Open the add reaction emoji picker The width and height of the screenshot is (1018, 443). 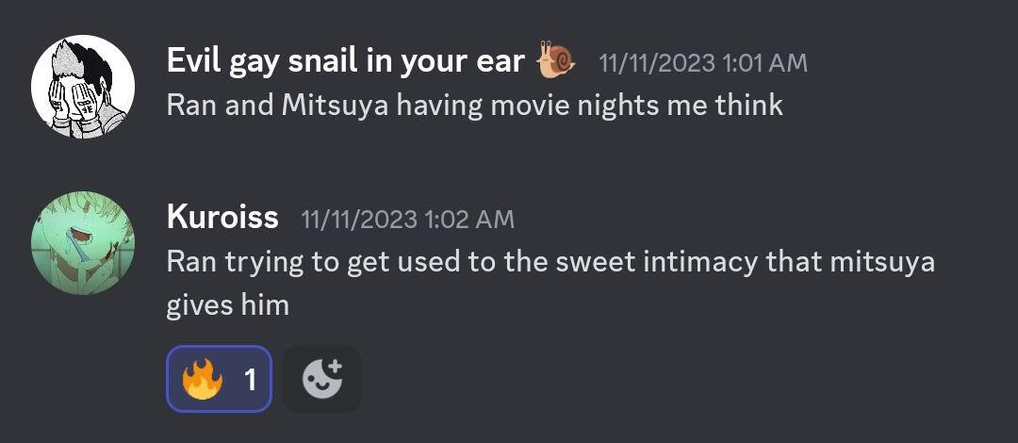click(x=322, y=379)
